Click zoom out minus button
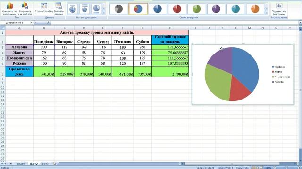 tap(275, 168)
